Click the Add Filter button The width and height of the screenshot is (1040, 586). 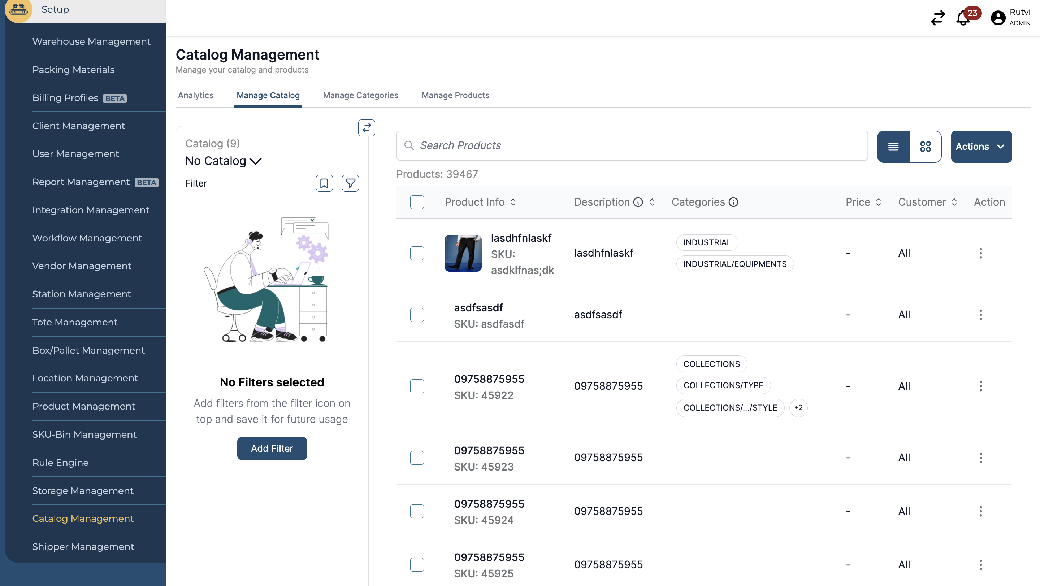[272, 448]
